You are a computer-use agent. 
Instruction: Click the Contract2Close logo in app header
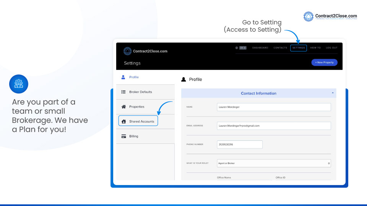click(x=145, y=51)
